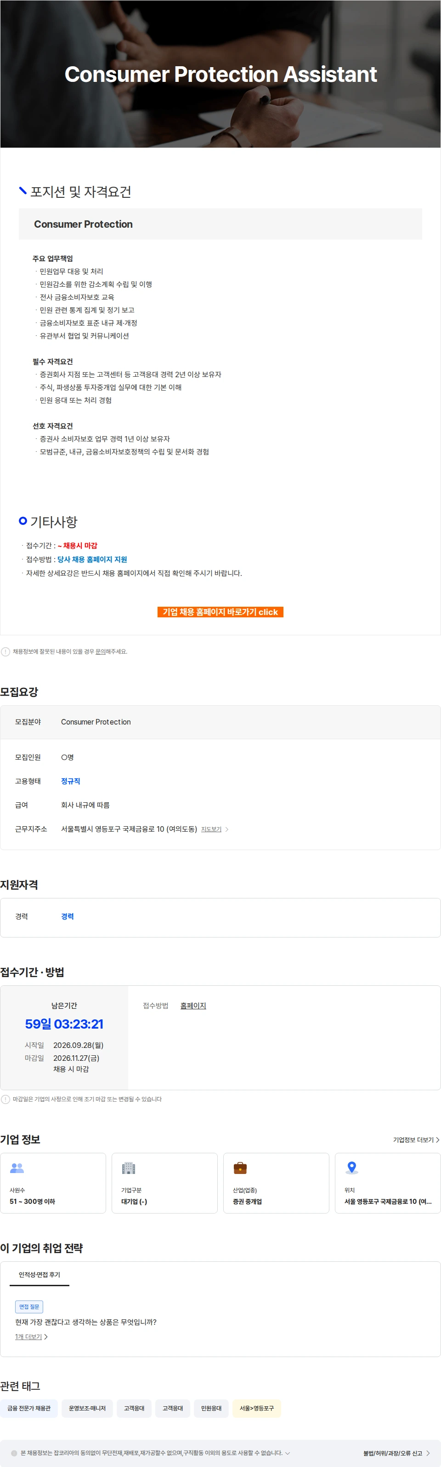Click the orange 기업 채용 홈페이지 바로가기 button
The height and width of the screenshot is (1467, 441).
(220, 612)
